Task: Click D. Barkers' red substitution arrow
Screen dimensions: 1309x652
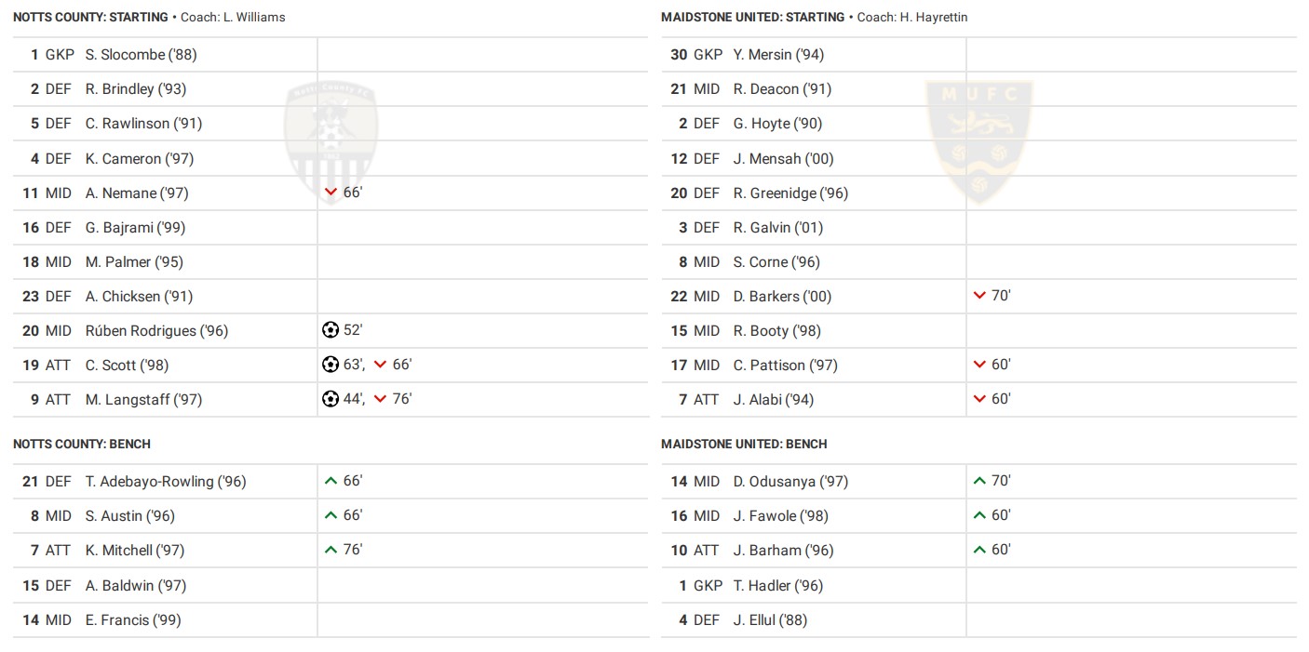Action: coord(979,296)
